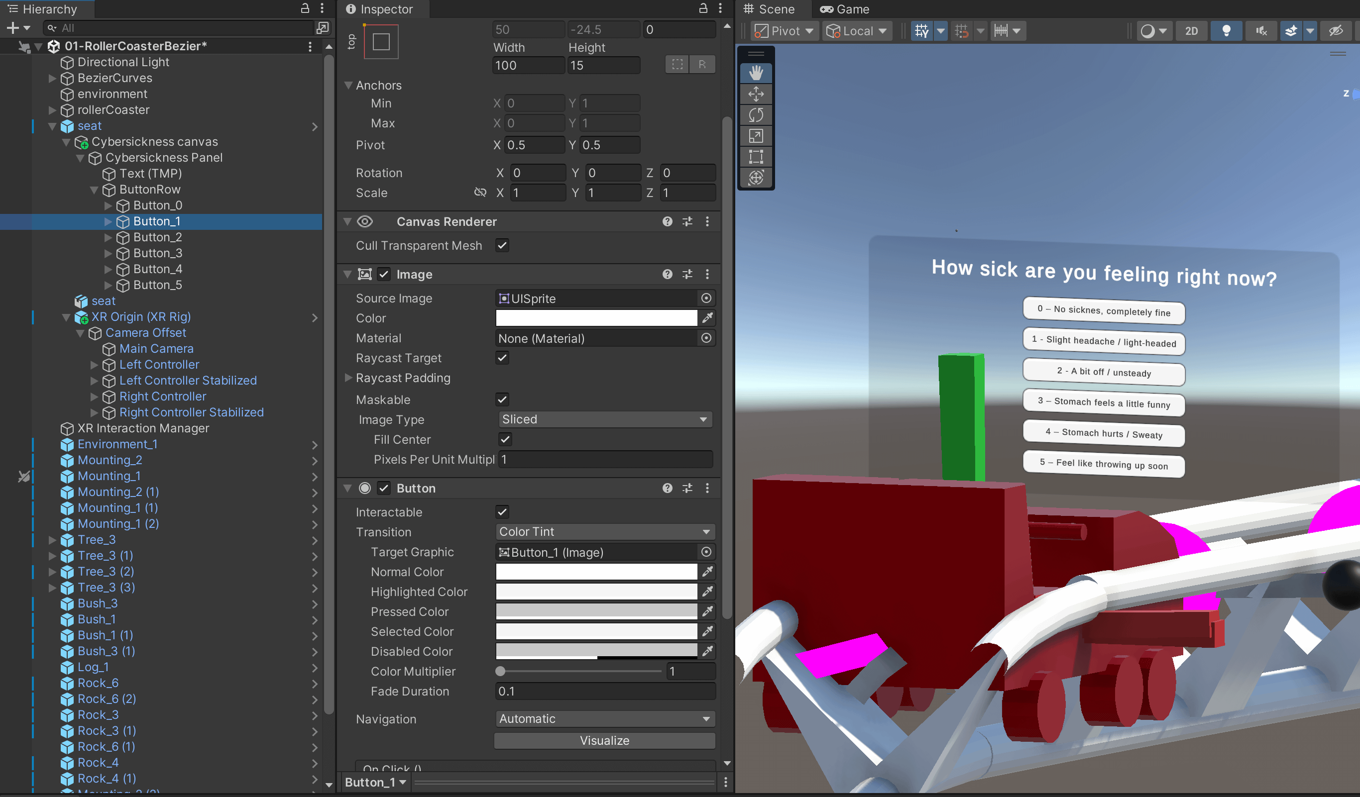Toggle the 2D view mode button
This screenshot has height=797, width=1360.
(x=1191, y=31)
